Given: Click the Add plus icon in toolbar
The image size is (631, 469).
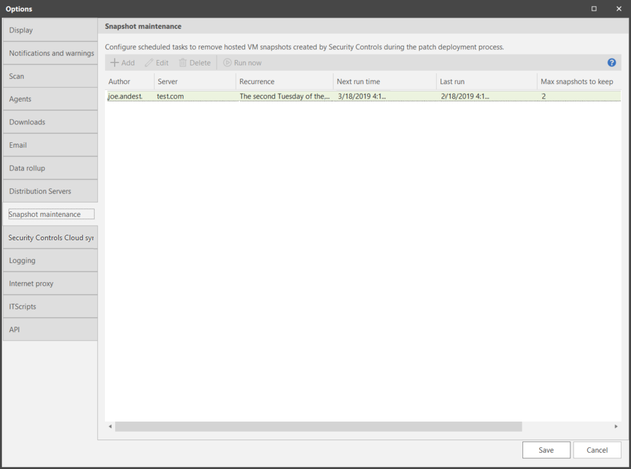Looking at the screenshot, I should [x=115, y=63].
